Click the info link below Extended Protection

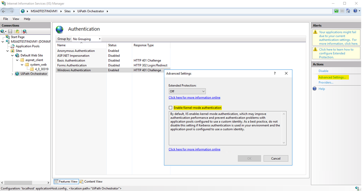(x=194, y=97)
